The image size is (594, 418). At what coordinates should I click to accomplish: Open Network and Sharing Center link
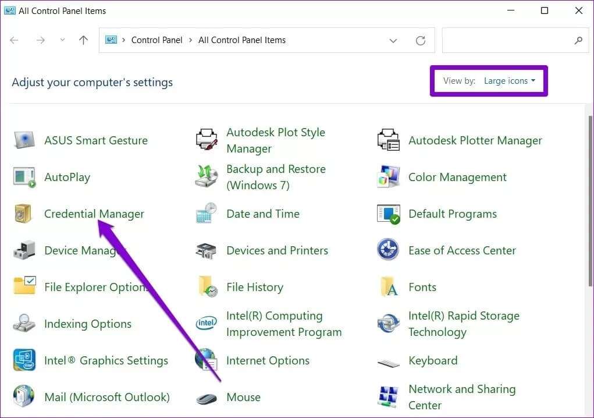click(x=462, y=397)
